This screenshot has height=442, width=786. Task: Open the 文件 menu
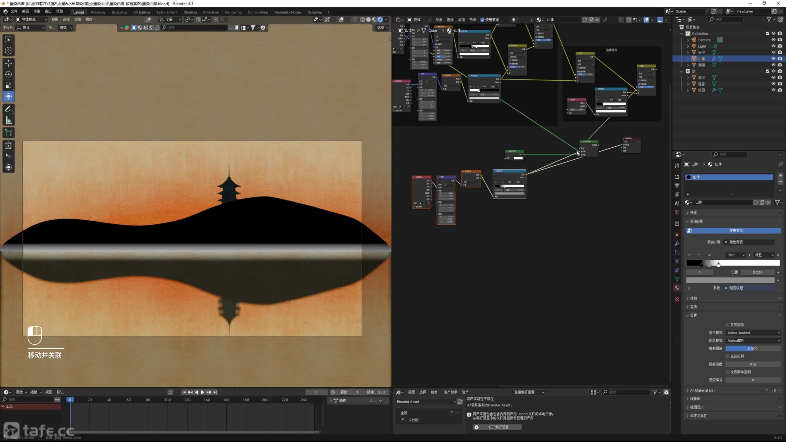14,11
